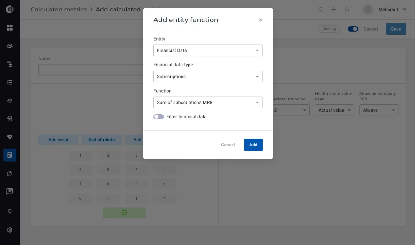This screenshot has width=415, height=245.
Task: Open the Entity dropdown showing Financial Data
Action: click(x=208, y=50)
